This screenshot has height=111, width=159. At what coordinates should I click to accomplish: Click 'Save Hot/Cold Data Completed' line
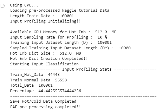pos(43,101)
